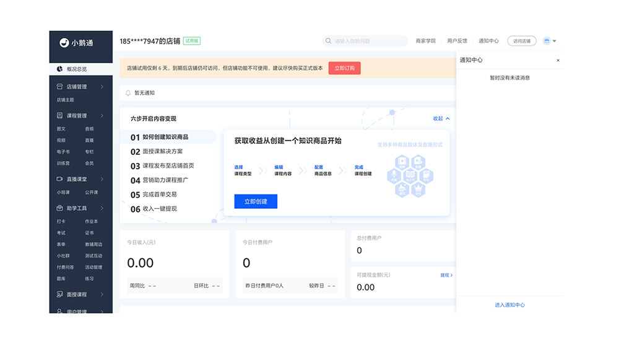Viewport: 619px width, 355px height.
Task: Open 付费问答 tool
Action: click(x=65, y=267)
